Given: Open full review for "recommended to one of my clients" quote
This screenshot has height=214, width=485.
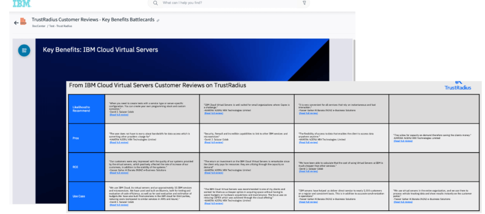Looking at the screenshot, I should [214, 204].
